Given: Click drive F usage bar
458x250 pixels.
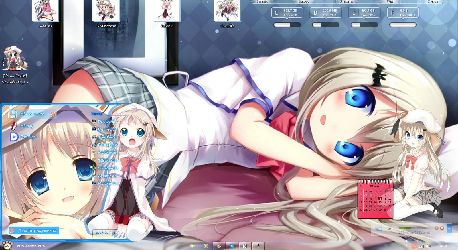Looking at the screenshot, I should pos(403,25).
